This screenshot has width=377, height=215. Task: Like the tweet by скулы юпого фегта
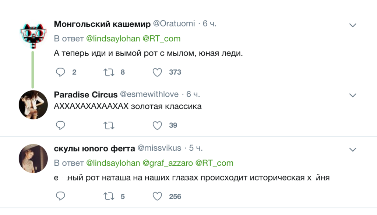tap(157, 196)
